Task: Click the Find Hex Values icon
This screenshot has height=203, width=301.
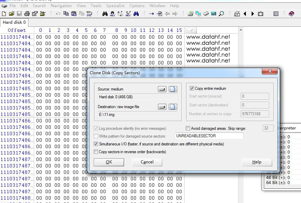Action: (113, 14)
